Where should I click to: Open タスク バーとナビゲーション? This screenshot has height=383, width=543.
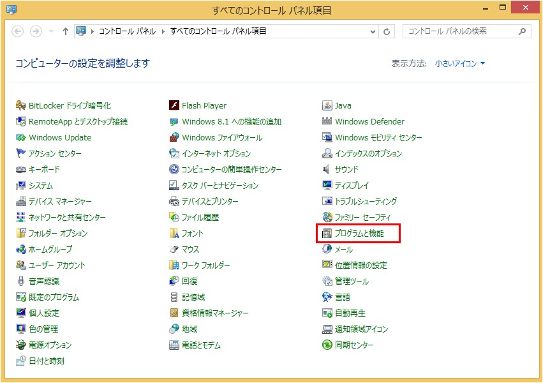pyautogui.click(x=214, y=185)
